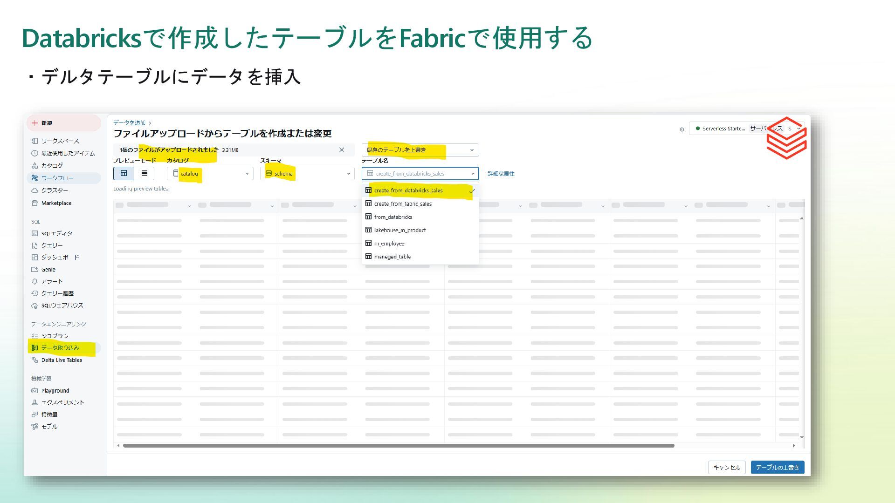895x503 pixels.
Task: Open the SQLエディタ icon
Action: pos(34,233)
